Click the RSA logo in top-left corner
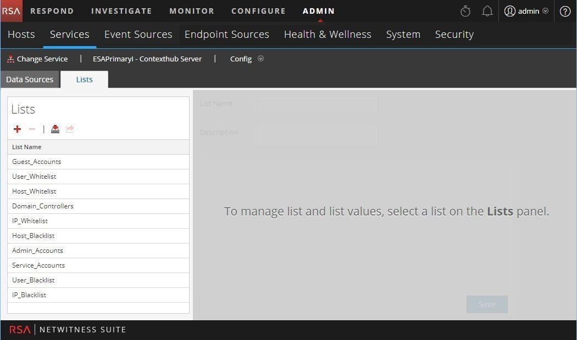 [x=11, y=11]
